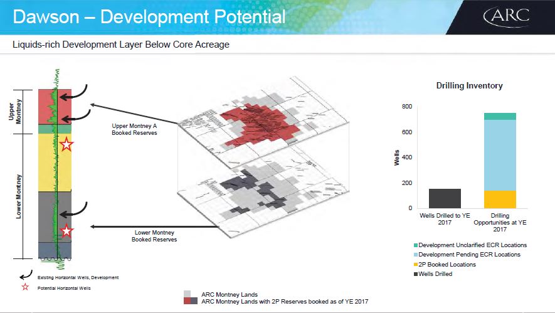Click the red star in the yellow layer
Screen dimensions: 555x313
point(66,144)
